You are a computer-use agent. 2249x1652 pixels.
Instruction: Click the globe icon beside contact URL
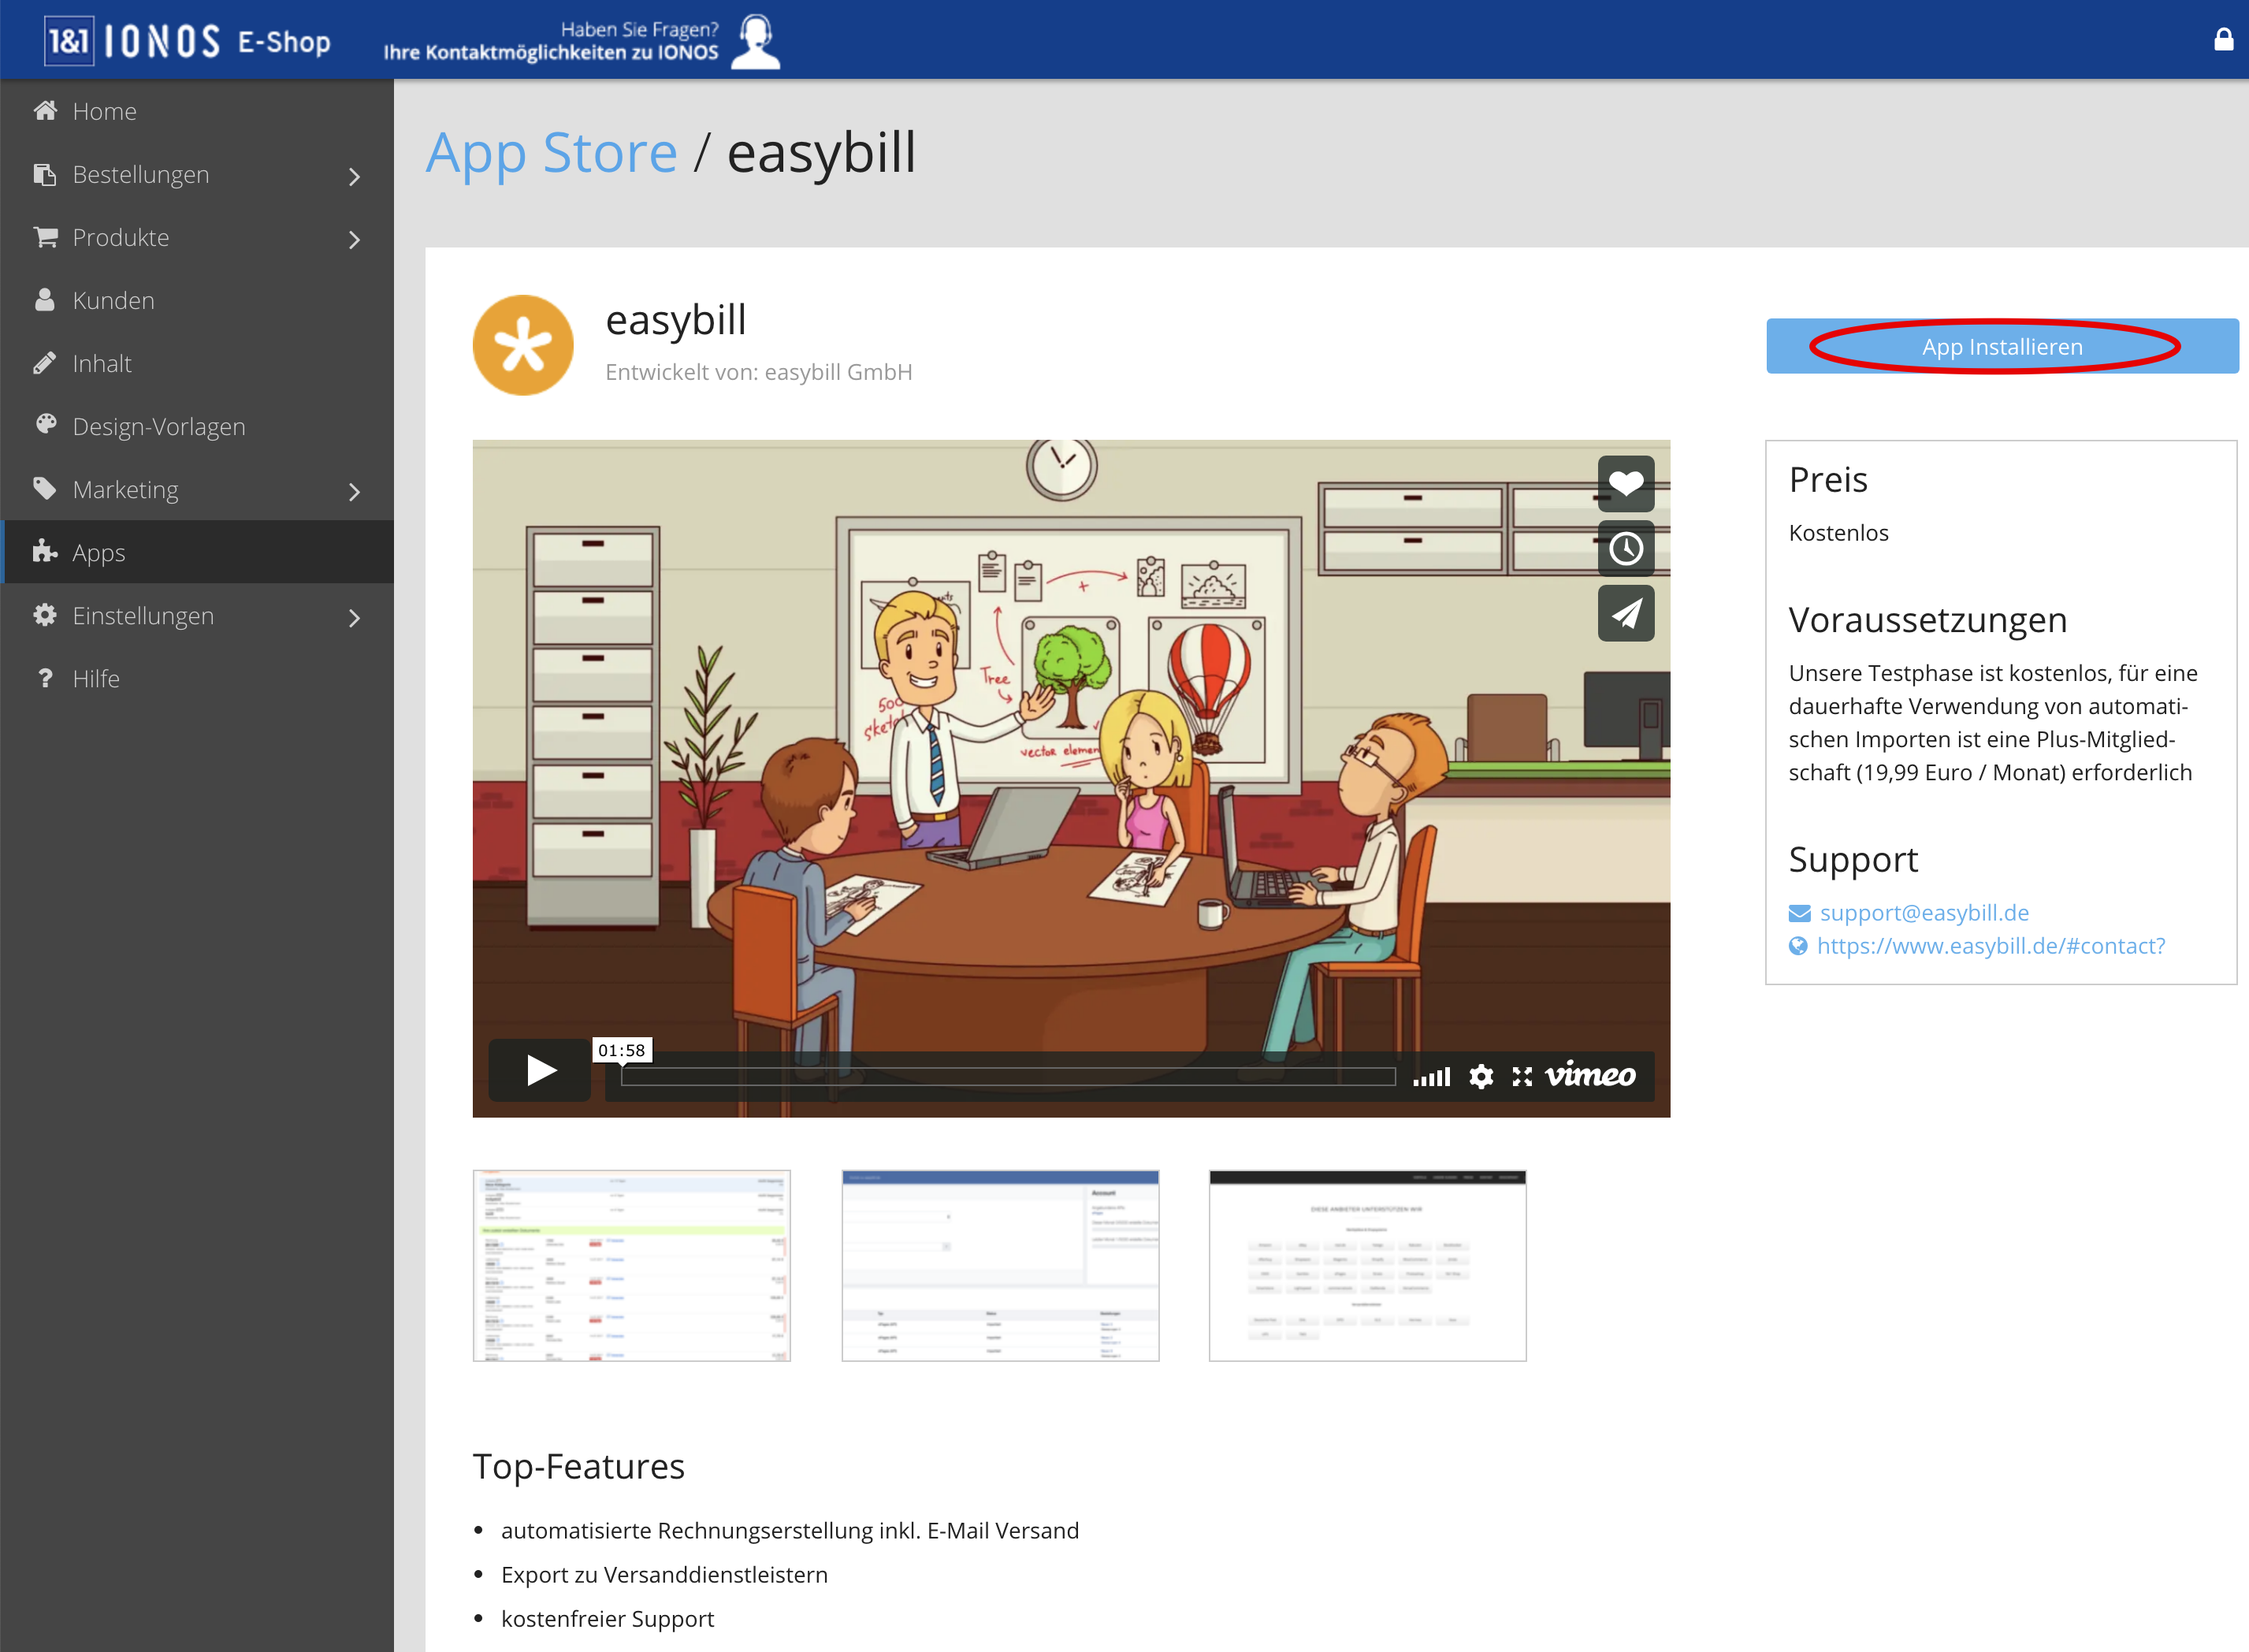1798,946
